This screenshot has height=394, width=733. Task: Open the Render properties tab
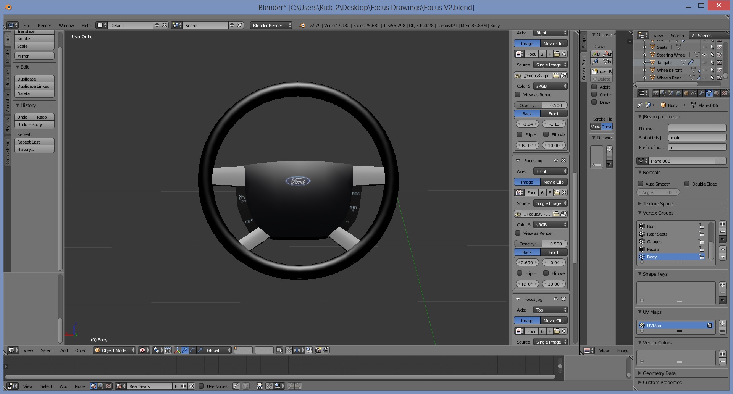(656, 93)
